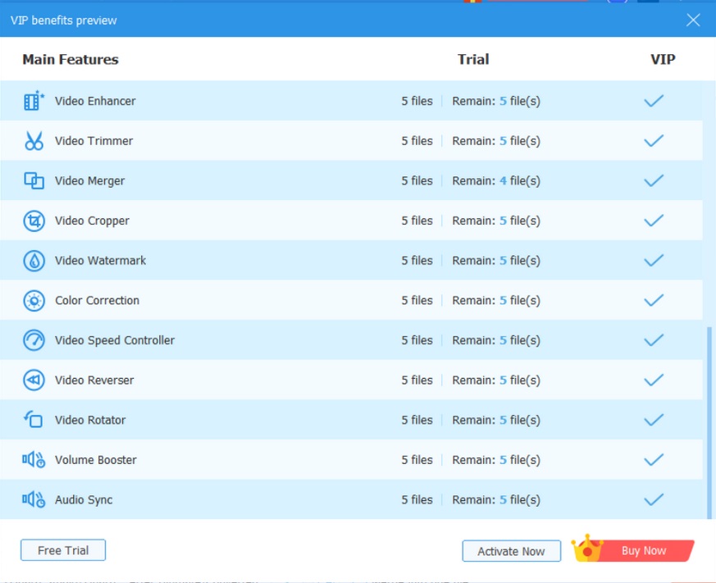Click the VIP checkmark for Video Reverser

click(654, 380)
